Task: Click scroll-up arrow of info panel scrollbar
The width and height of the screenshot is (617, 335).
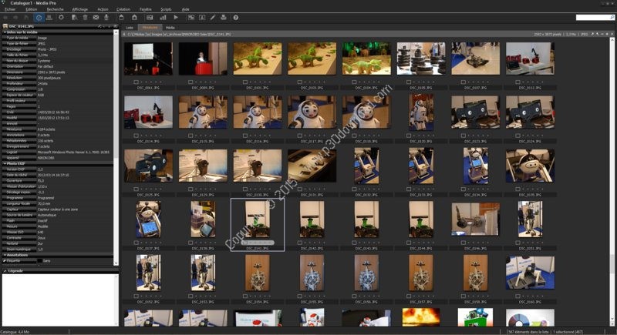Action: pyautogui.click(x=116, y=32)
